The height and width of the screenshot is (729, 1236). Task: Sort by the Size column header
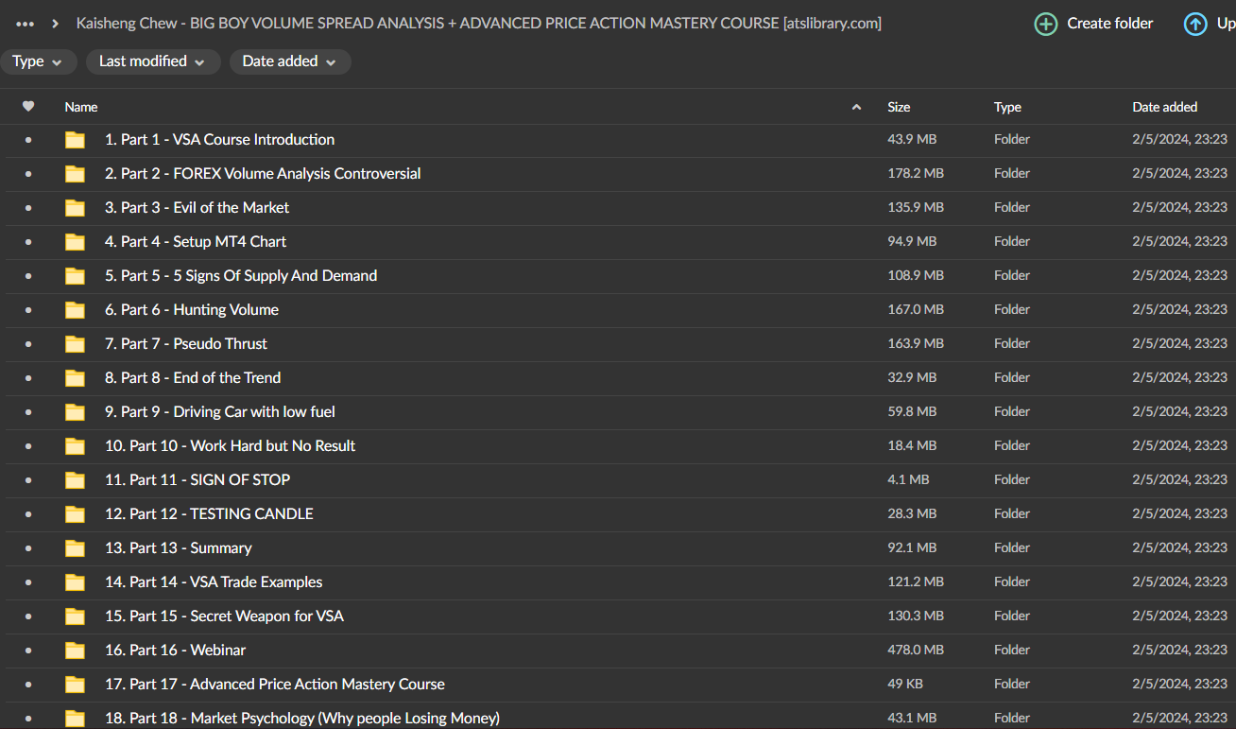point(899,107)
